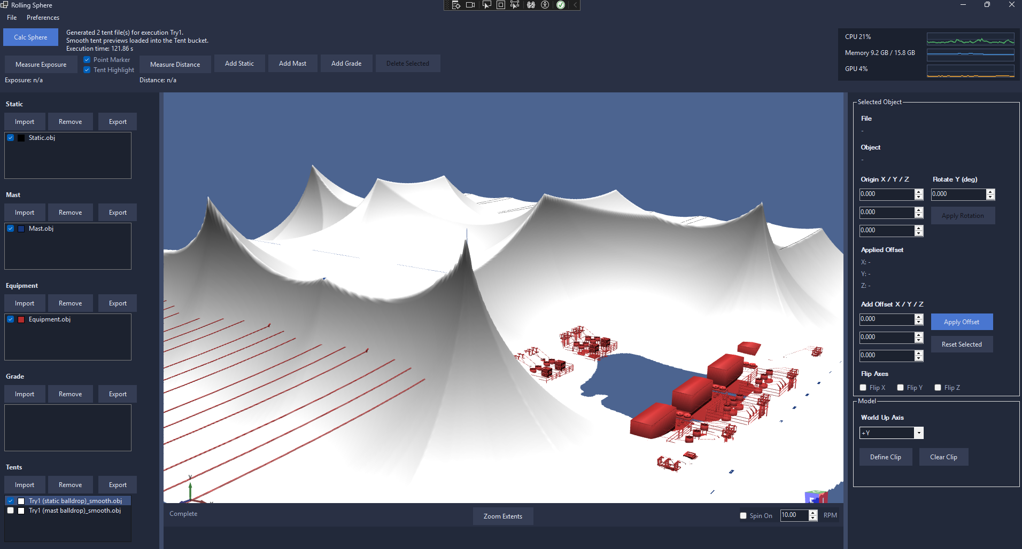Screen dimensions: 1022x549
Task: Click Export under Equipment section
Action: tap(118, 303)
